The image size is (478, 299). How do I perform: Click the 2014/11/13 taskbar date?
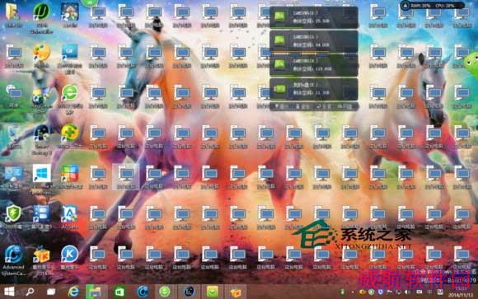[462, 295]
